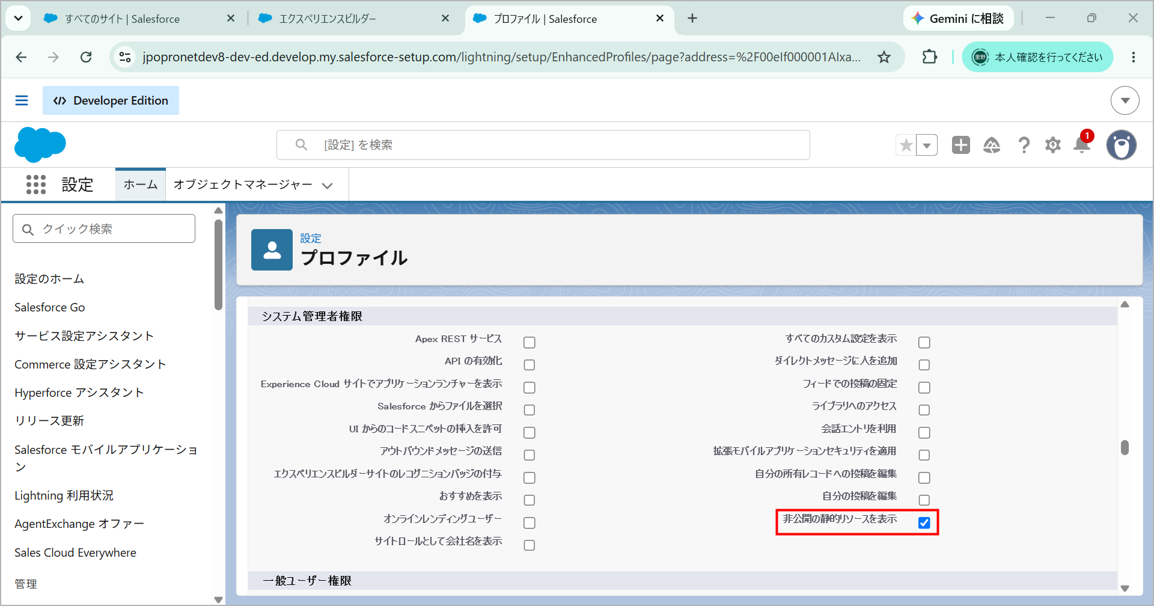Viewport: 1154px width, 606px height.
Task: Open the App Launcher dots grid
Action: [x=36, y=185]
